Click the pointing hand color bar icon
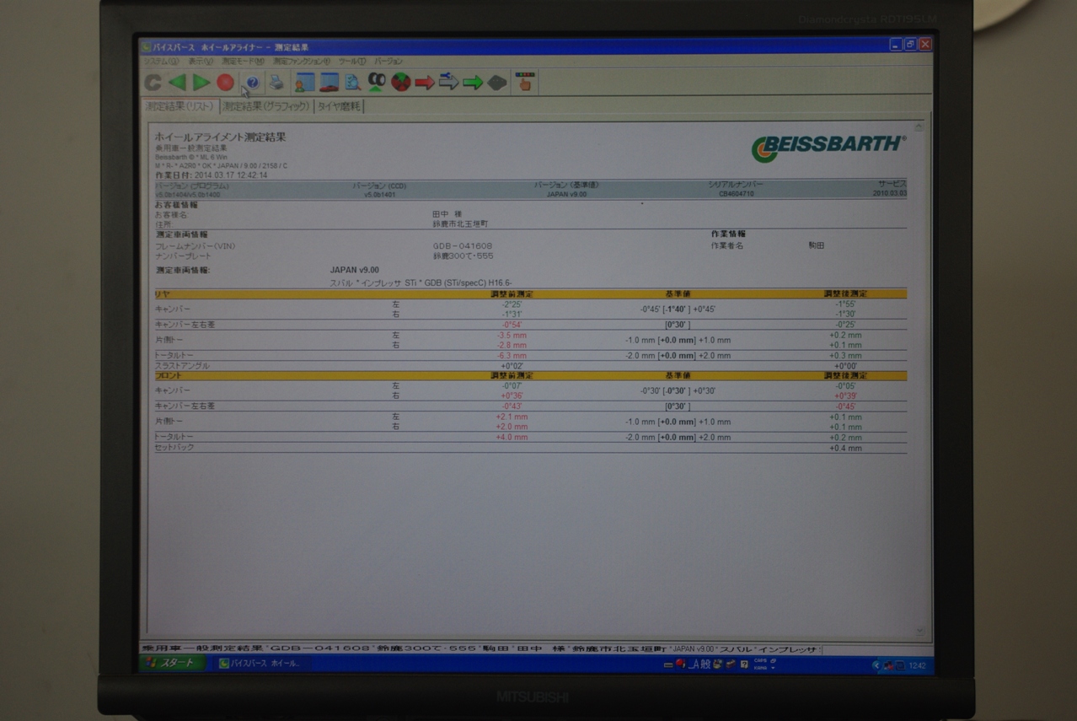 [x=524, y=82]
